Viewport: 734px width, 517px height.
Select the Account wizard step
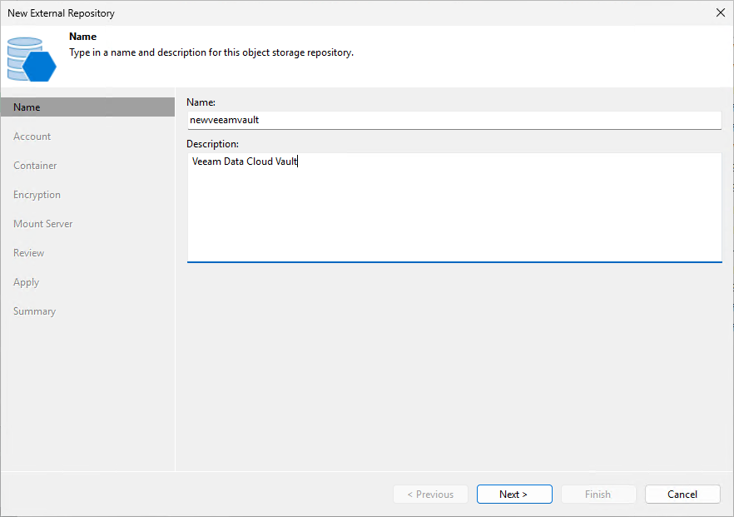[x=32, y=137]
